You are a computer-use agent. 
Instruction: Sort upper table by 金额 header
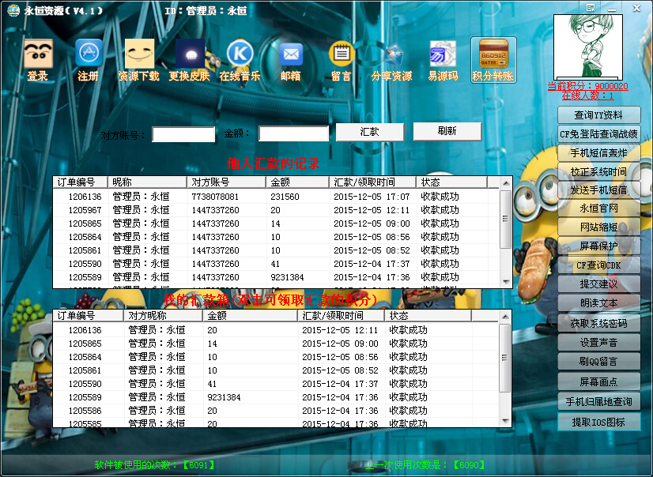(x=298, y=182)
